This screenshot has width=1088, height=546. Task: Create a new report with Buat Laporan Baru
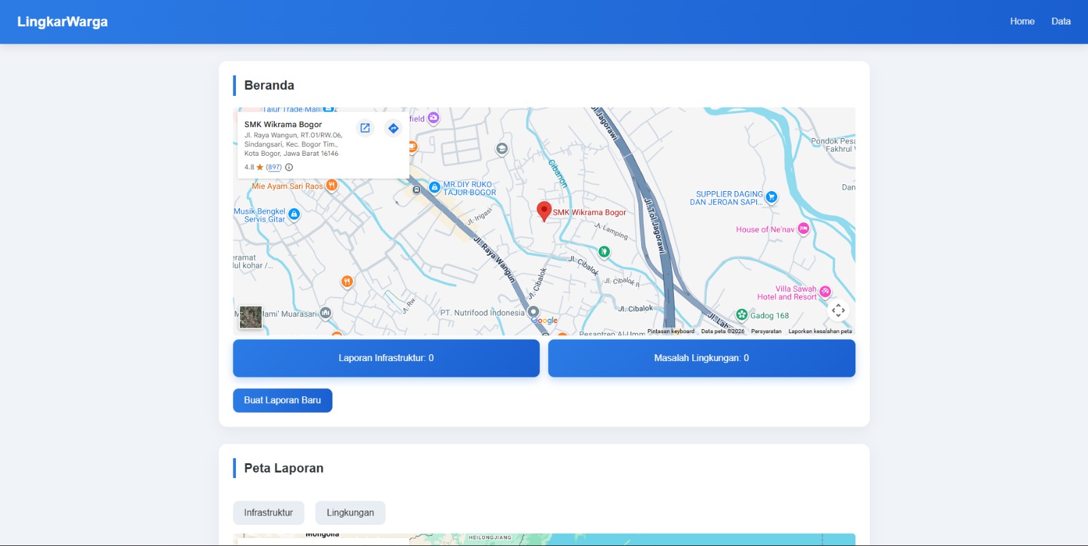[x=283, y=400]
